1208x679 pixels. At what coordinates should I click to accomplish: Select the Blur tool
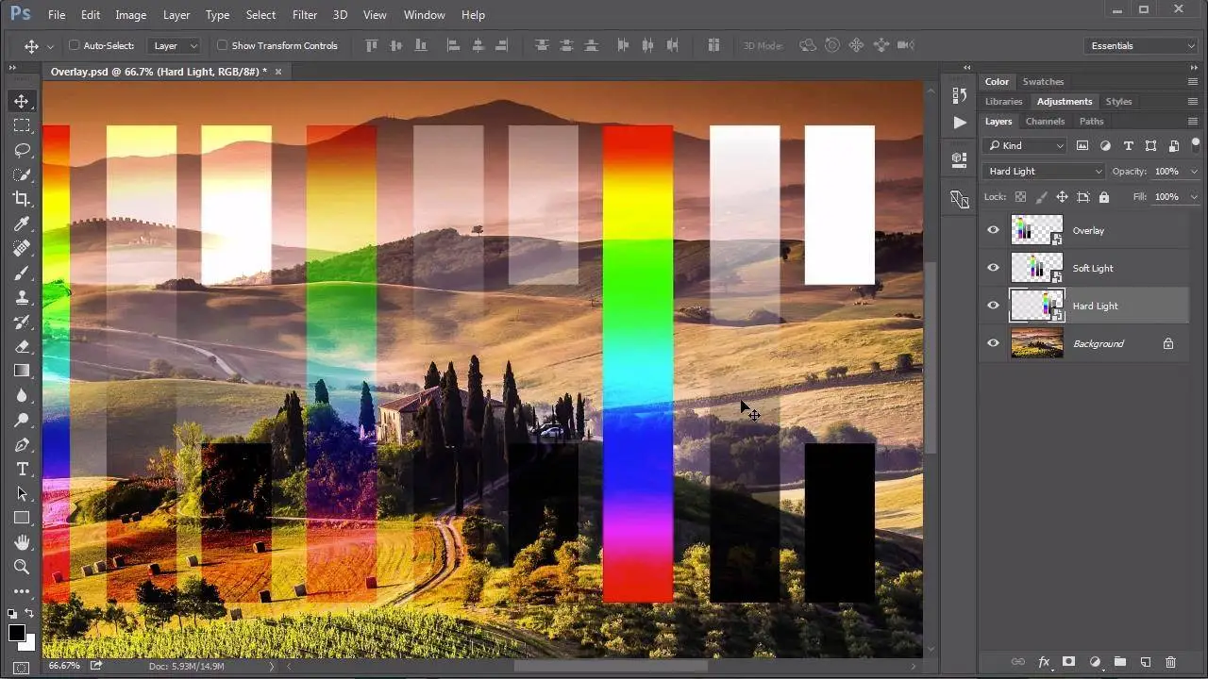pyautogui.click(x=22, y=395)
